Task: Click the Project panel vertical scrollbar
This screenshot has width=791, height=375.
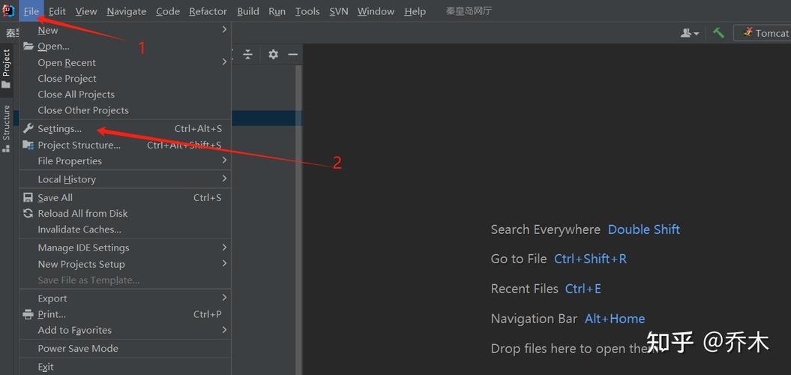Action: pyautogui.click(x=298, y=220)
